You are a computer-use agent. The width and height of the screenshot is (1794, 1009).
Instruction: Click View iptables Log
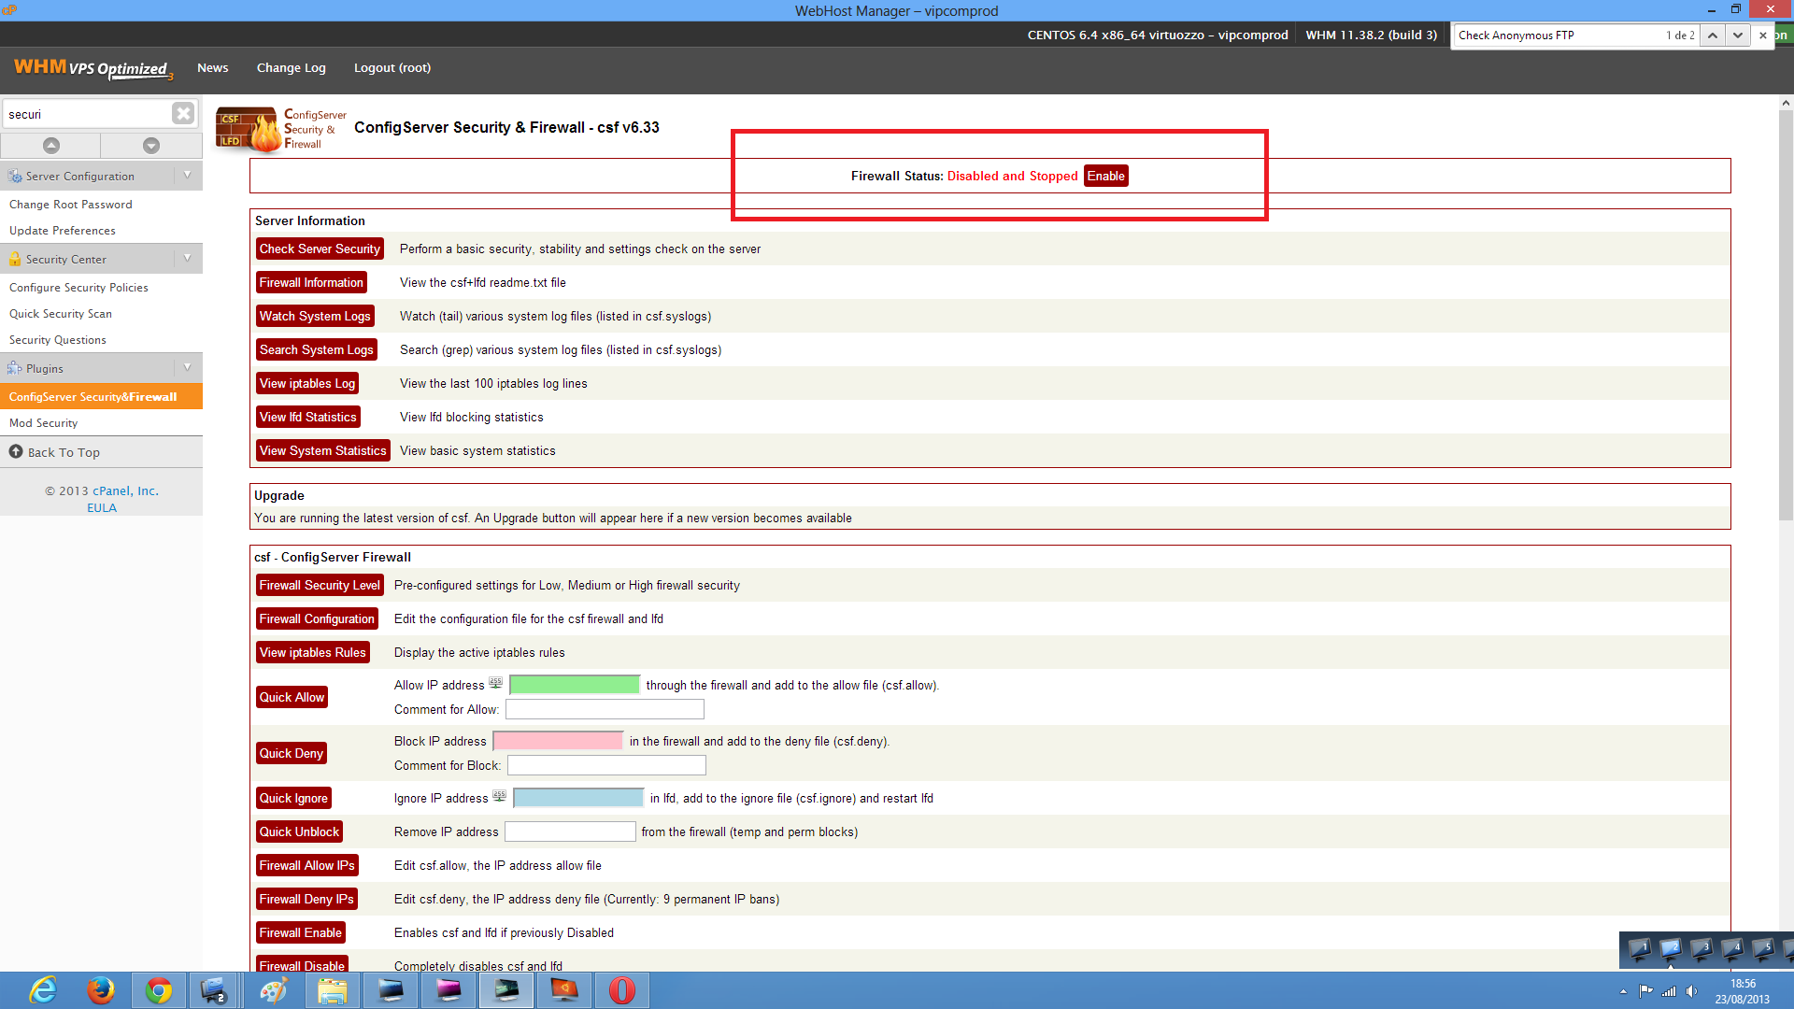(x=307, y=383)
